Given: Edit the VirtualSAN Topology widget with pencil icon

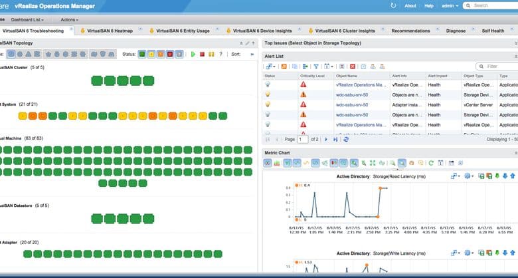Looking at the screenshot, I should pyautogui.click(x=247, y=43).
